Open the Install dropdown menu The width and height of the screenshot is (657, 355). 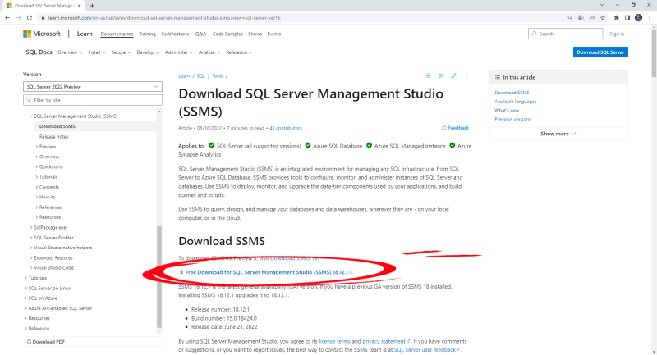tap(97, 52)
